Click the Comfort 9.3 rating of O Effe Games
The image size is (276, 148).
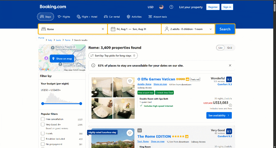[225, 84]
